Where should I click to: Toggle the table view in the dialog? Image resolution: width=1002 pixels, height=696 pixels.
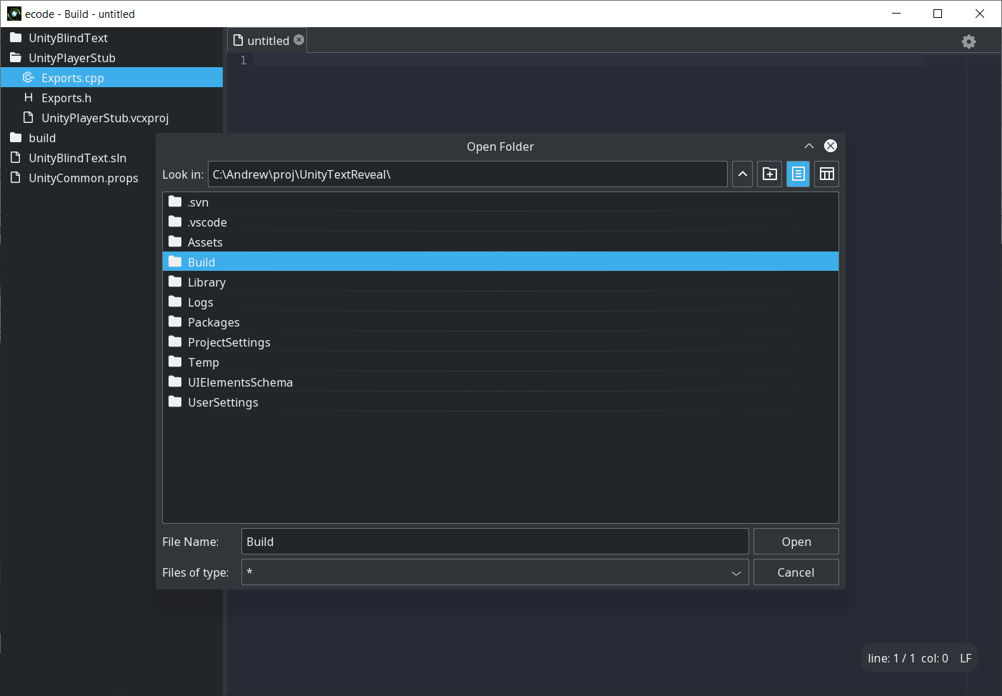(x=826, y=174)
